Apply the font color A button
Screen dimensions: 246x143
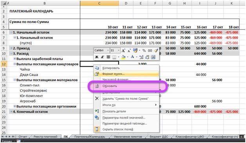click(x=132, y=57)
